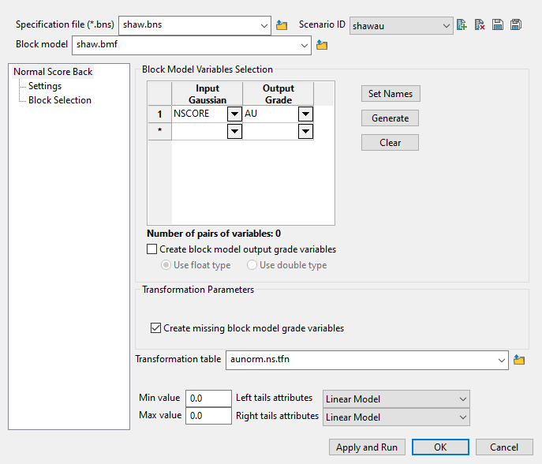Click the delete scenario icon
The image size is (542, 464).
[480, 25]
